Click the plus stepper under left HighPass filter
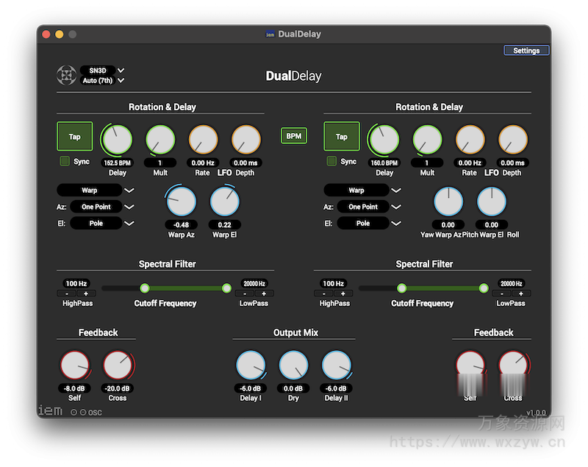Viewport: 588px width, 467px height. (x=87, y=293)
